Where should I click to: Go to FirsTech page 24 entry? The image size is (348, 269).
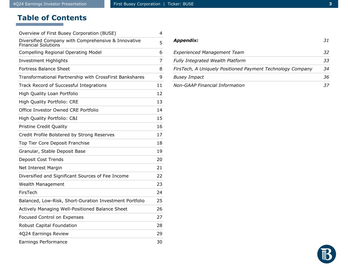click(91, 193)
